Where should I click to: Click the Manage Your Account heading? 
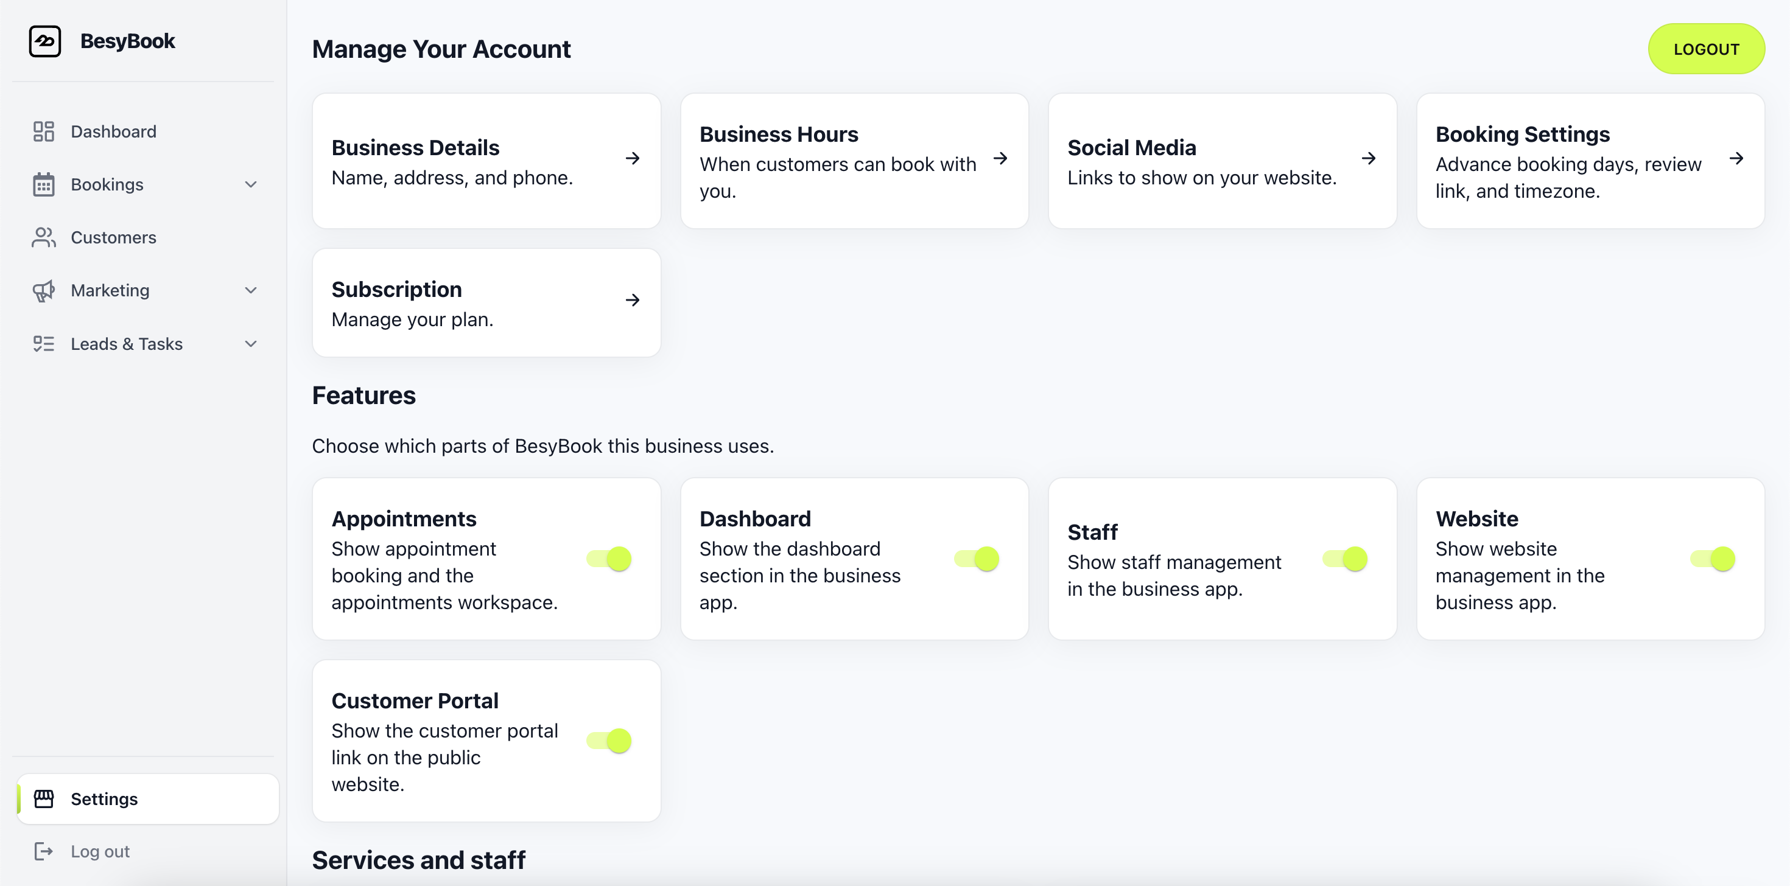pos(441,49)
